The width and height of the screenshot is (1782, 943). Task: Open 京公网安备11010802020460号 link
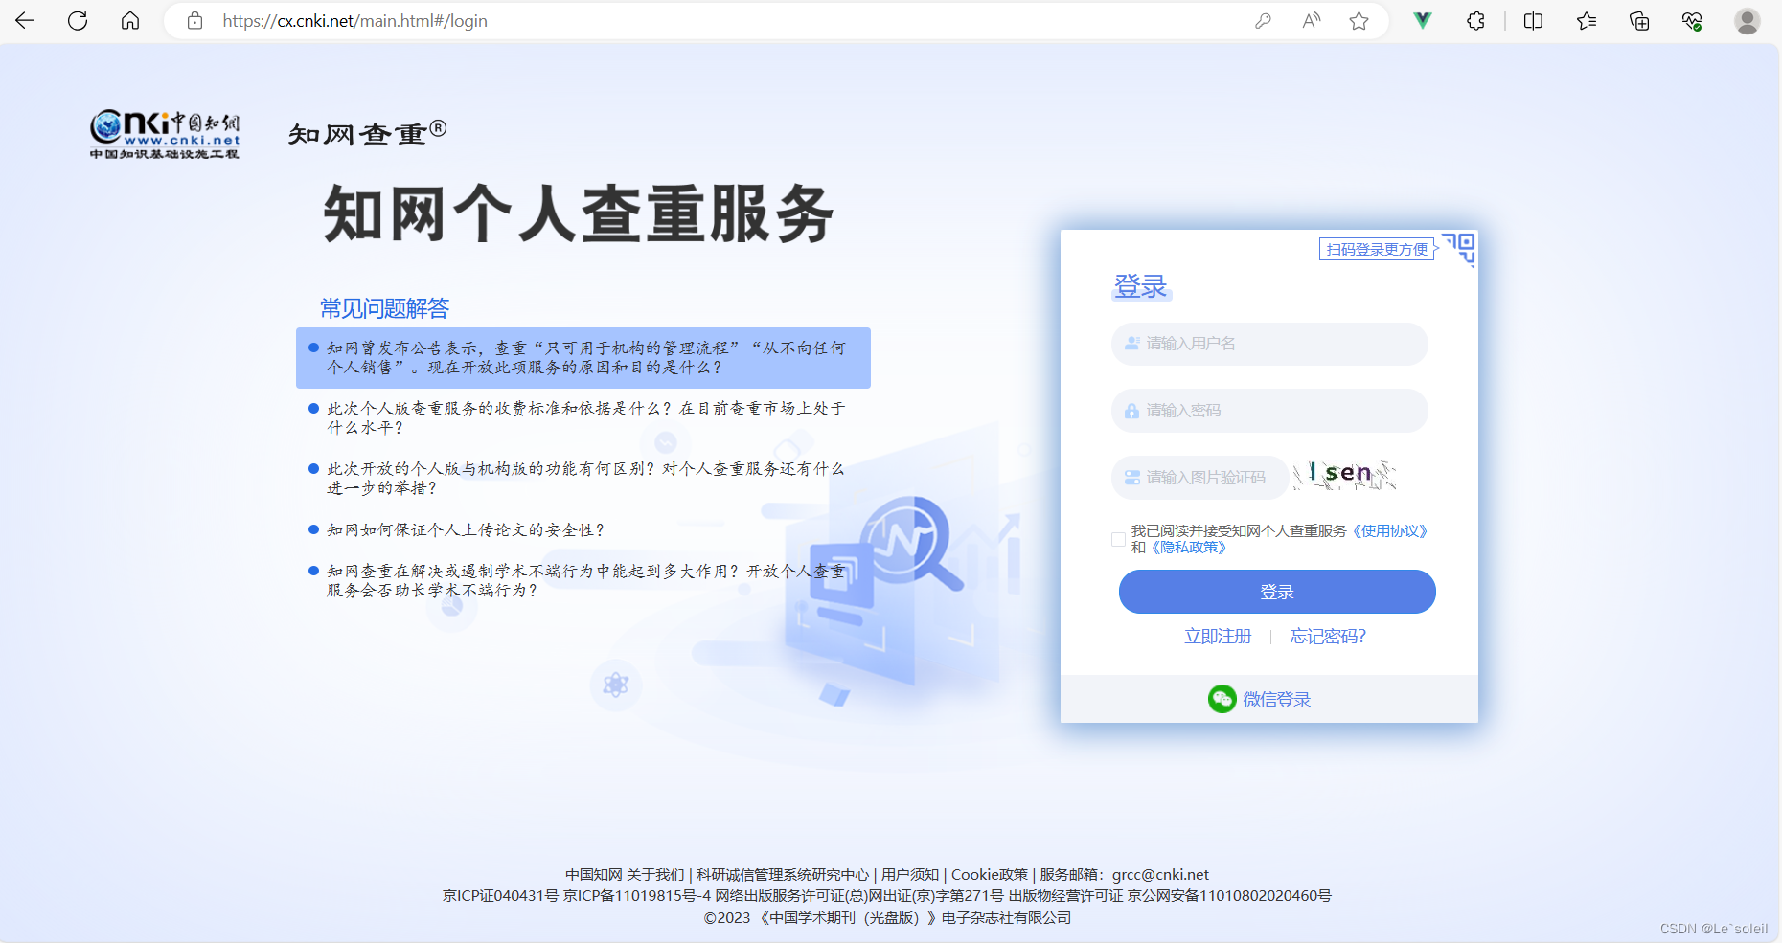(x=1229, y=895)
